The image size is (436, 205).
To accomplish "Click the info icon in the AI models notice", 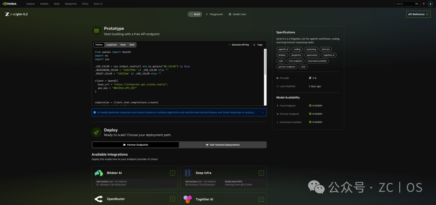I will [95, 112].
